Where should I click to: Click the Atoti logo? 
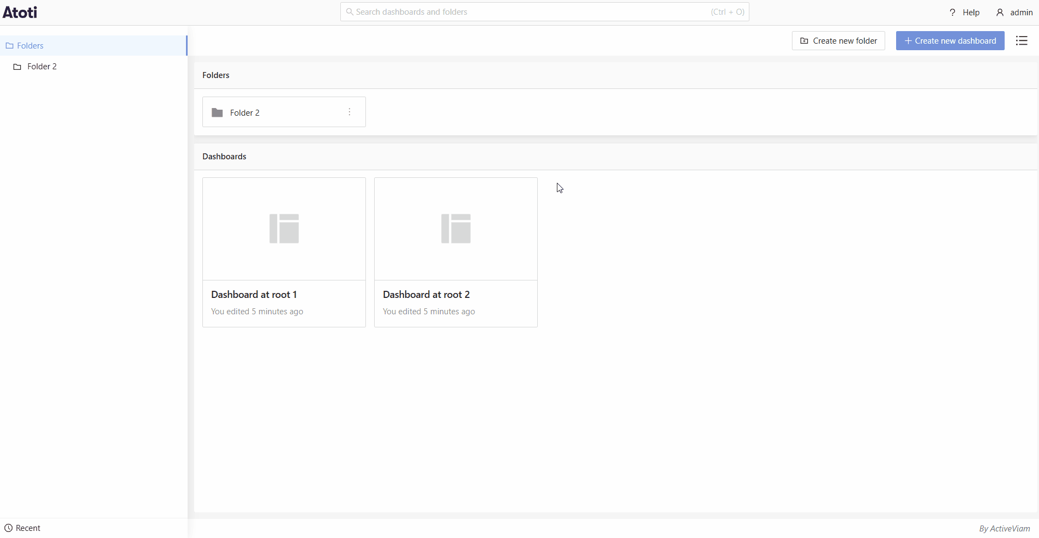tap(20, 12)
